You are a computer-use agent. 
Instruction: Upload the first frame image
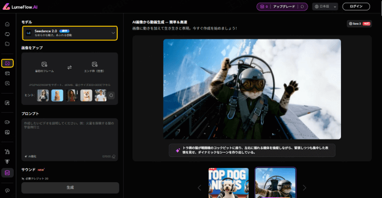[44, 67]
